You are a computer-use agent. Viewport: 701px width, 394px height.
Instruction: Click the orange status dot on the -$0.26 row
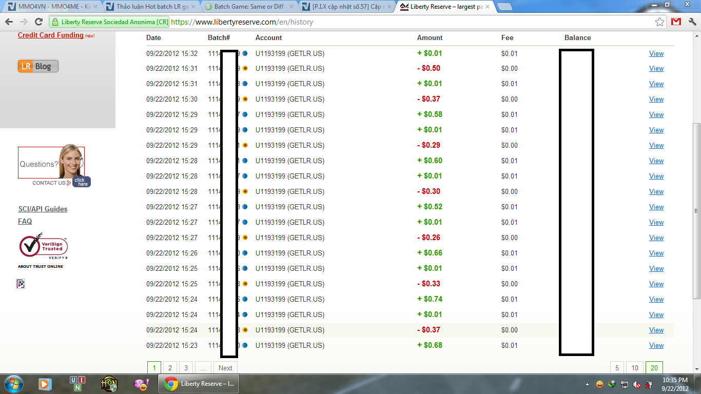(245, 238)
